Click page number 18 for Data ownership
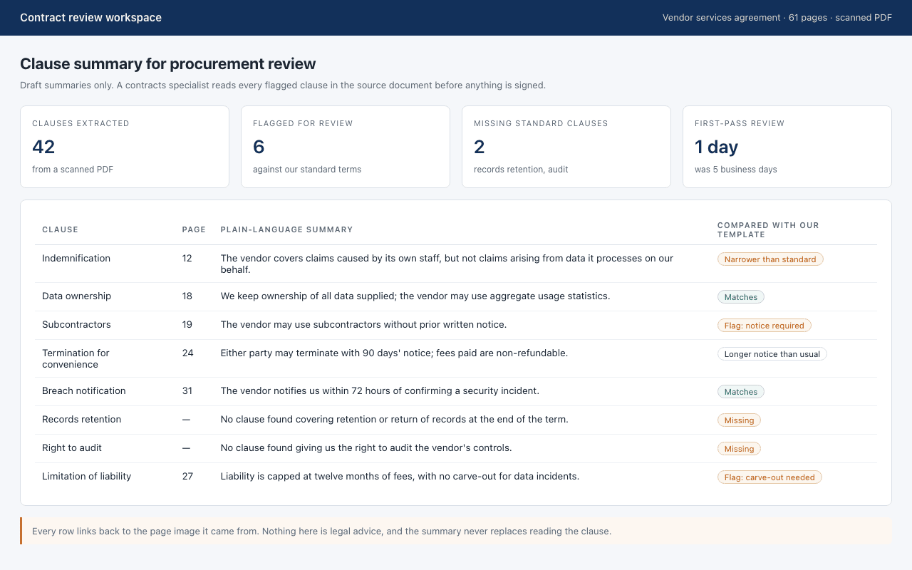The height and width of the screenshot is (570, 912). pyautogui.click(x=187, y=296)
